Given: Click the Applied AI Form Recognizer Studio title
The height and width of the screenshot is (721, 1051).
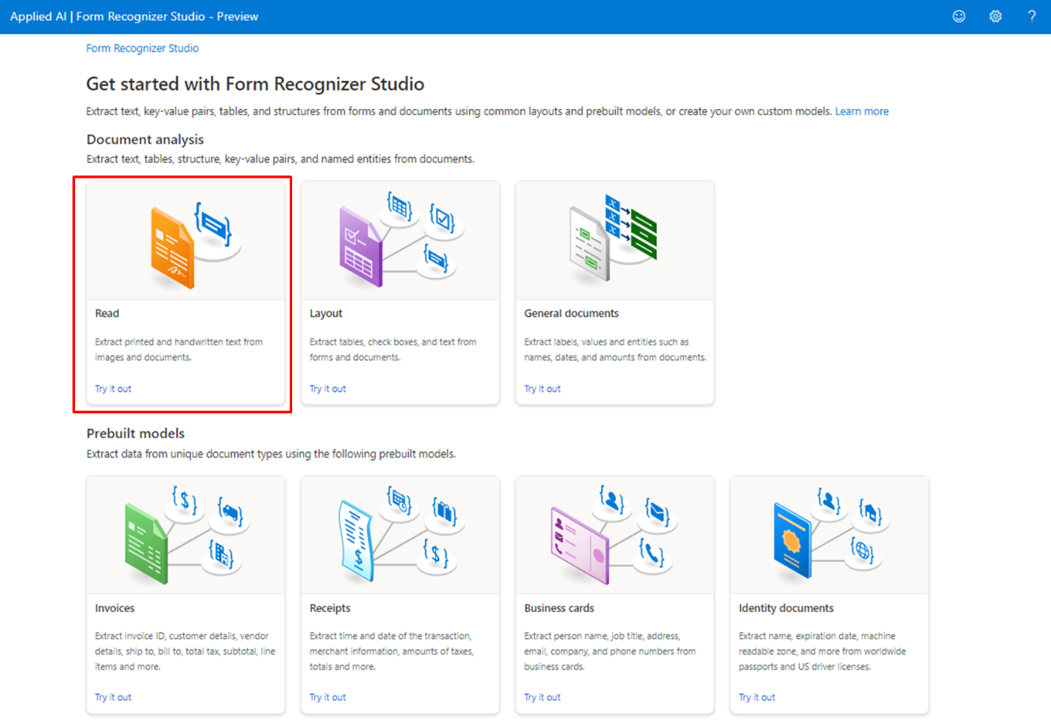Looking at the screenshot, I should [134, 16].
